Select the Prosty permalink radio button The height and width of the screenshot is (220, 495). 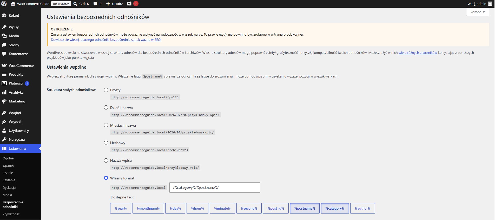point(106,90)
